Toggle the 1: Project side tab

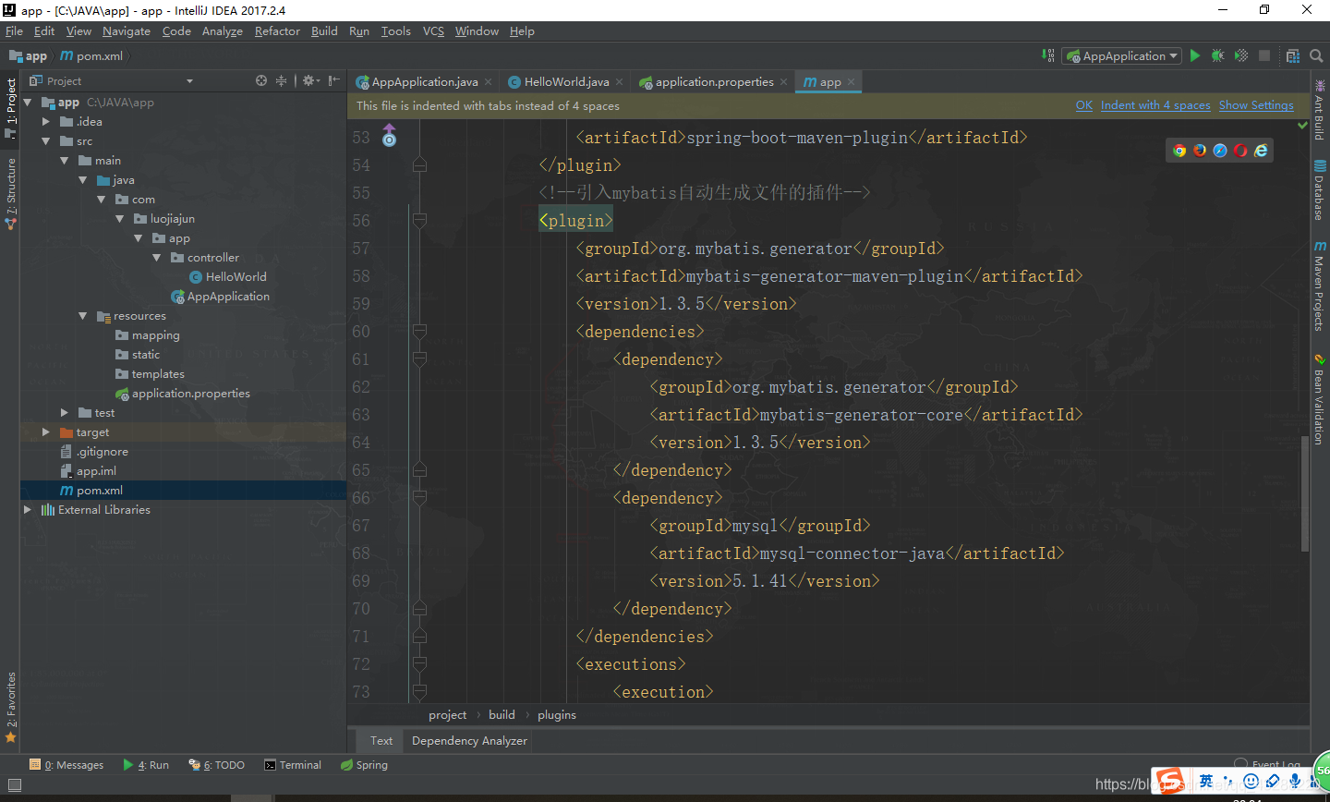[x=11, y=109]
